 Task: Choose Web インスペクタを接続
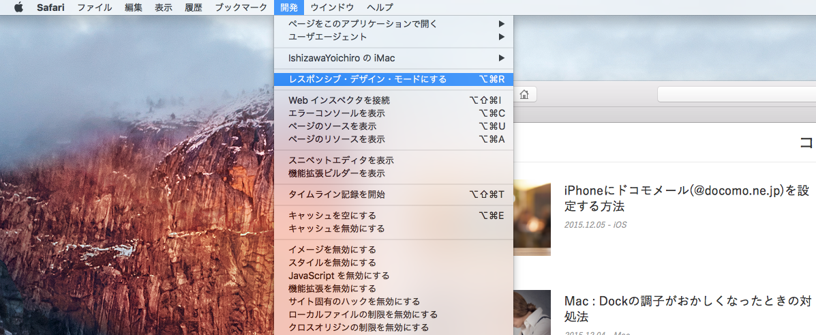393,100
